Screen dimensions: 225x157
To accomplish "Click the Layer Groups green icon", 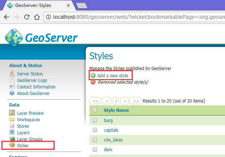I will [x=12, y=138].
